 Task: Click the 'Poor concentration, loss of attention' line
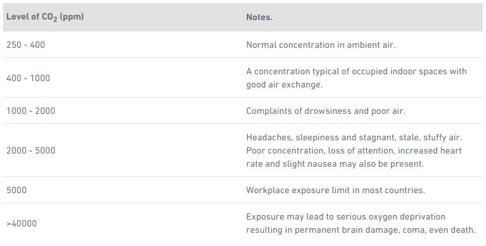pyautogui.click(x=354, y=150)
